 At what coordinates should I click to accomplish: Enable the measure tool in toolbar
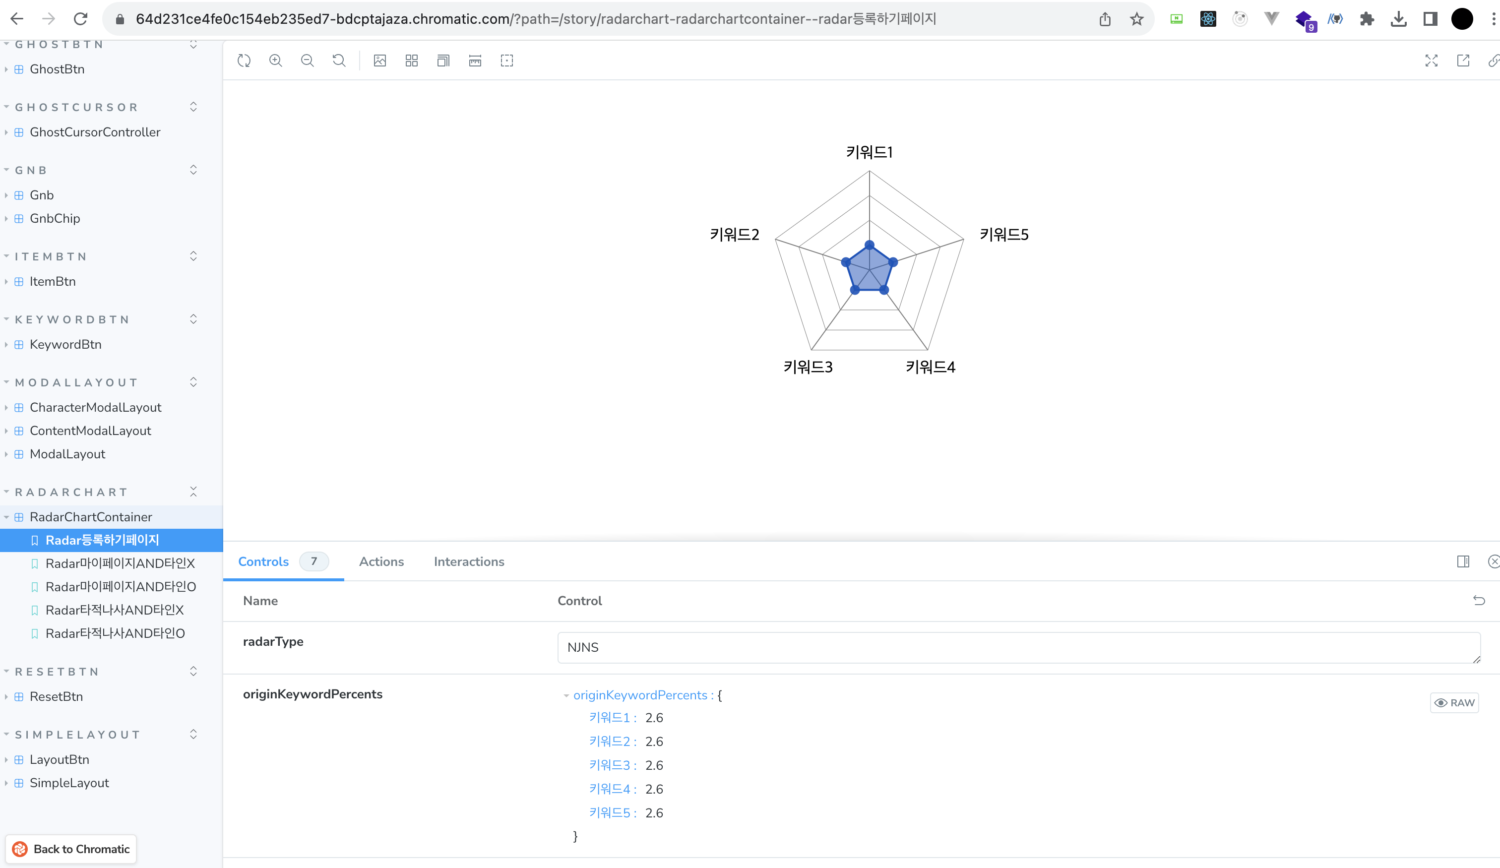[475, 61]
